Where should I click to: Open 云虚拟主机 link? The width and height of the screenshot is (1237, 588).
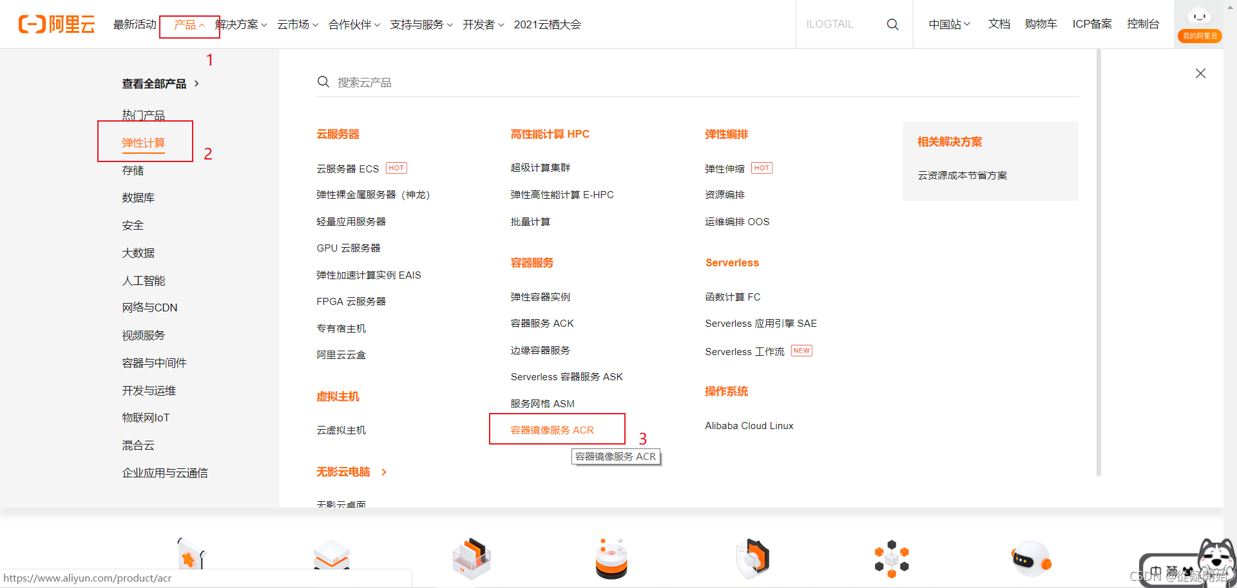[x=341, y=430]
